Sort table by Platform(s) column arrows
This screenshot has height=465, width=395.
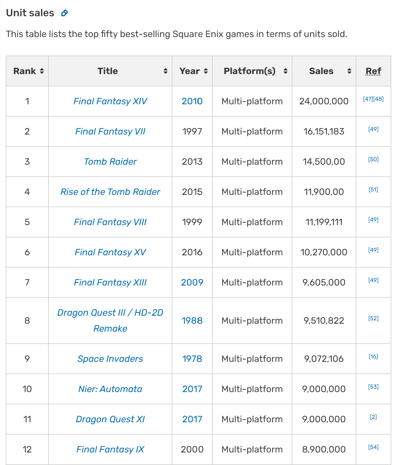click(x=286, y=71)
